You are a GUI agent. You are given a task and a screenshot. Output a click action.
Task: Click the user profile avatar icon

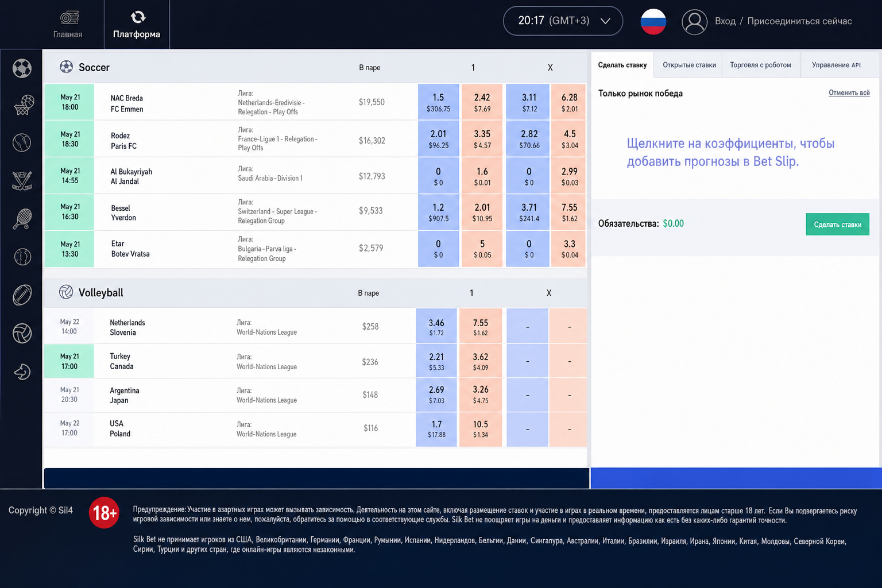(694, 22)
